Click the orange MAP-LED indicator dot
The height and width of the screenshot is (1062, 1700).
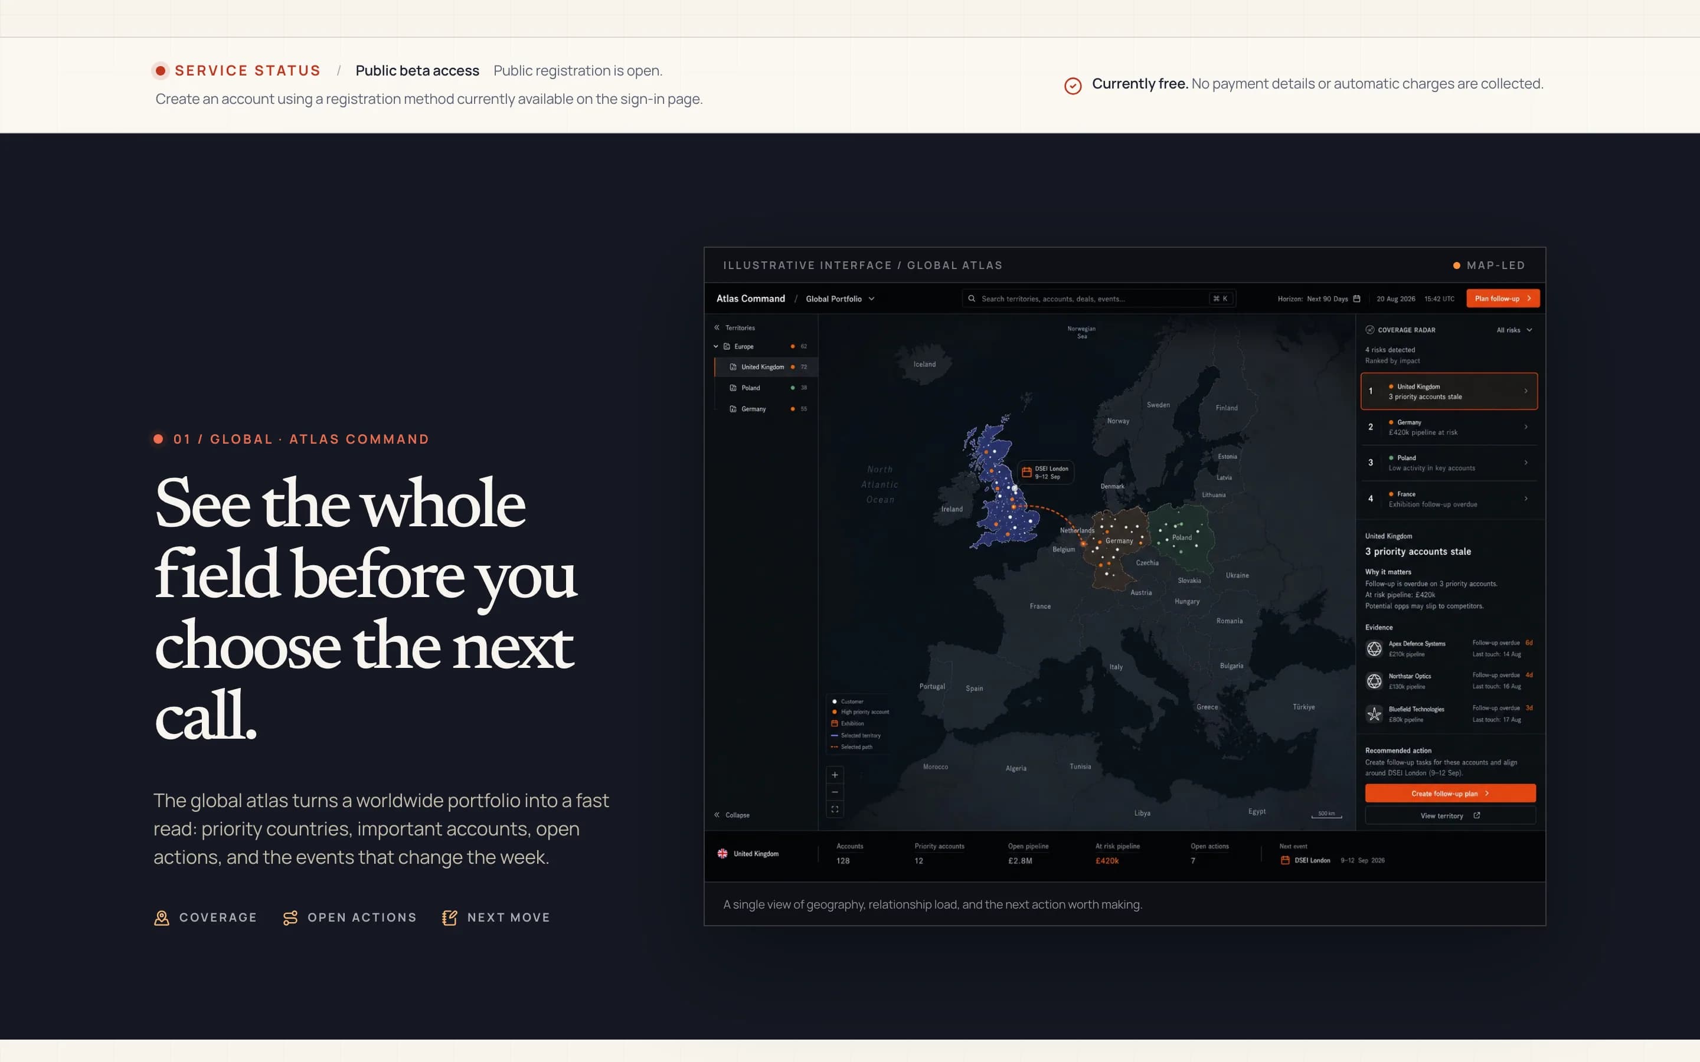coord(1456,265)
